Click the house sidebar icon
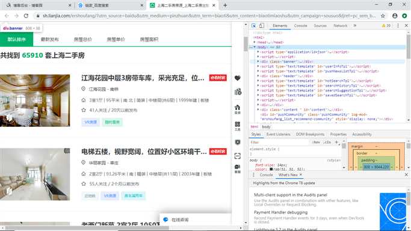411x231 pixels. [238, 109]
